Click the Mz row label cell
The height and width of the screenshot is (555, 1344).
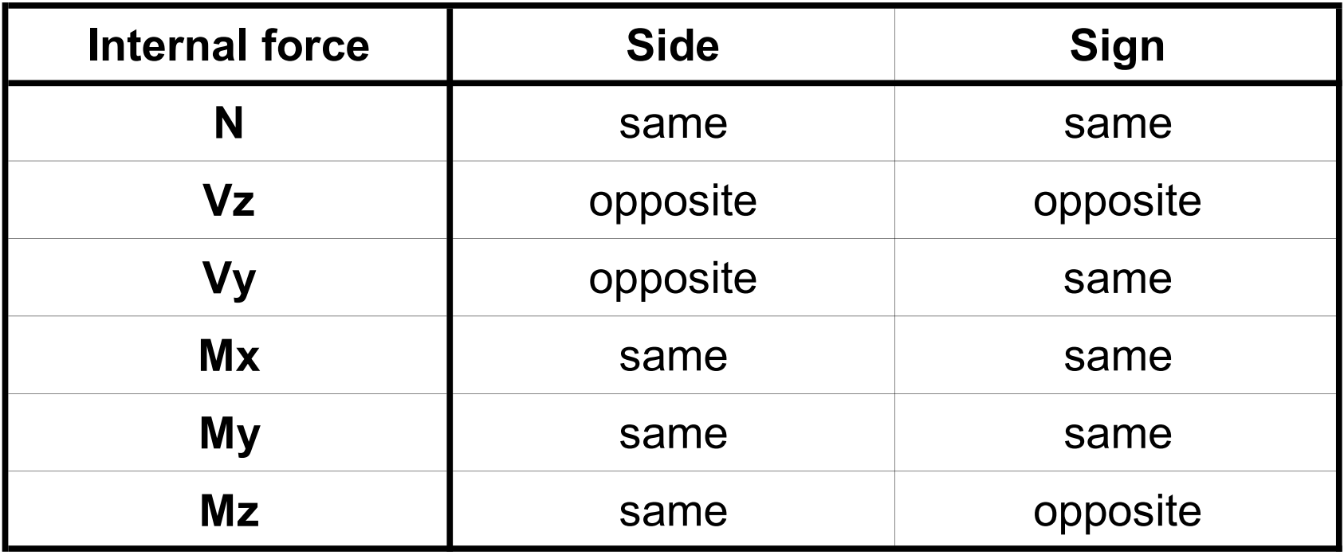(229, 511)
